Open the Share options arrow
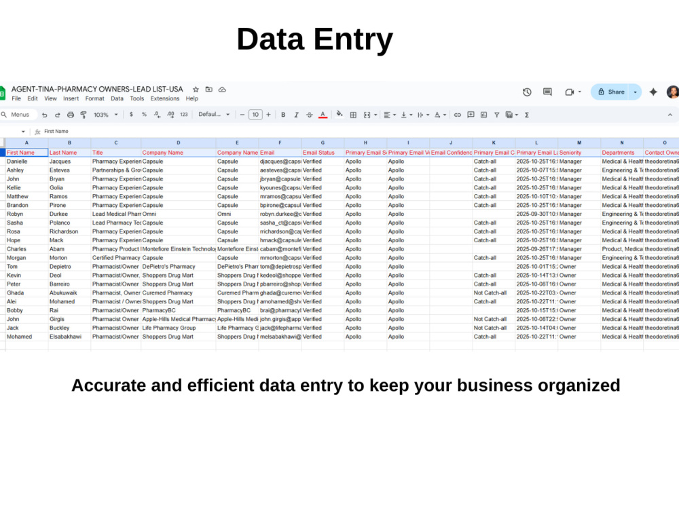Screen dimensions: 679x509 [x=636, y=92]
